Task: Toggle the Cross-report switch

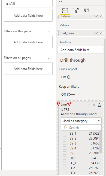Action: tap(71, 77)
